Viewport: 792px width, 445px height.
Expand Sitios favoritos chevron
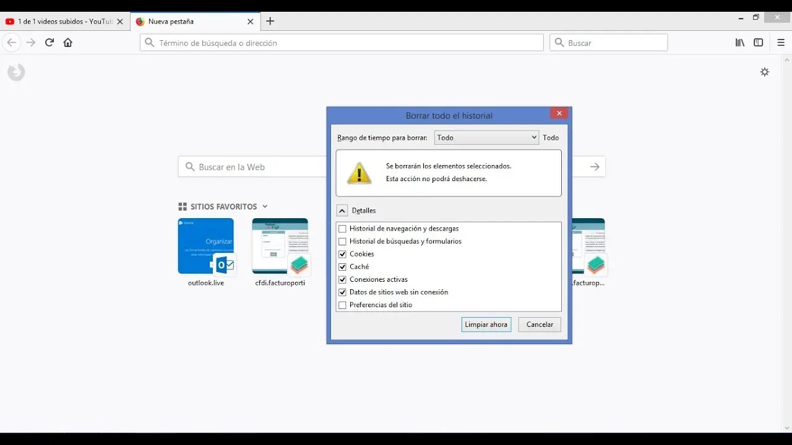tap(265, 206)
